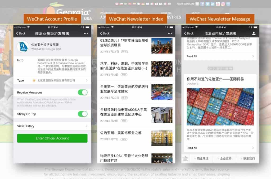Open account profile person icon in Message screen
The width and height of the screenshot is (271, 179).
[254, 33]
